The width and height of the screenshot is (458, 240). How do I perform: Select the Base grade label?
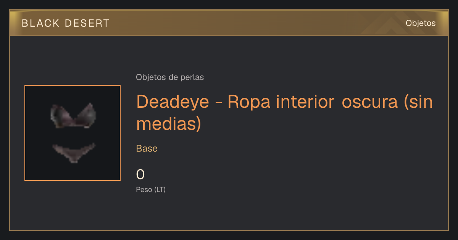point(147,149)
